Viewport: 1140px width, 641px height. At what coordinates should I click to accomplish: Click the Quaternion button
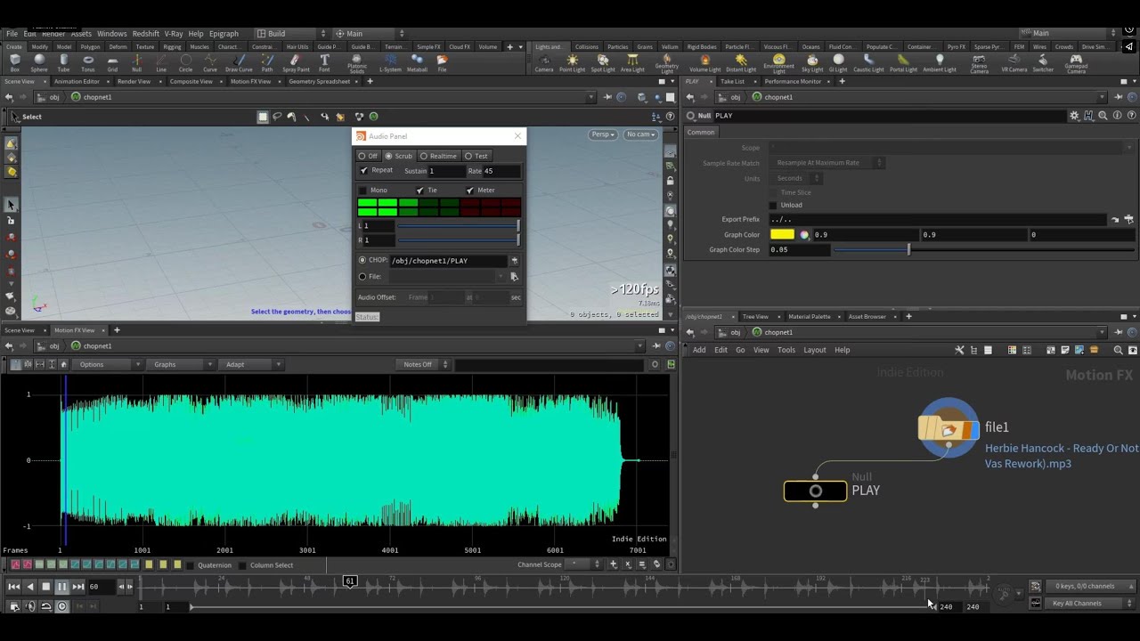(x=214, y=564)
